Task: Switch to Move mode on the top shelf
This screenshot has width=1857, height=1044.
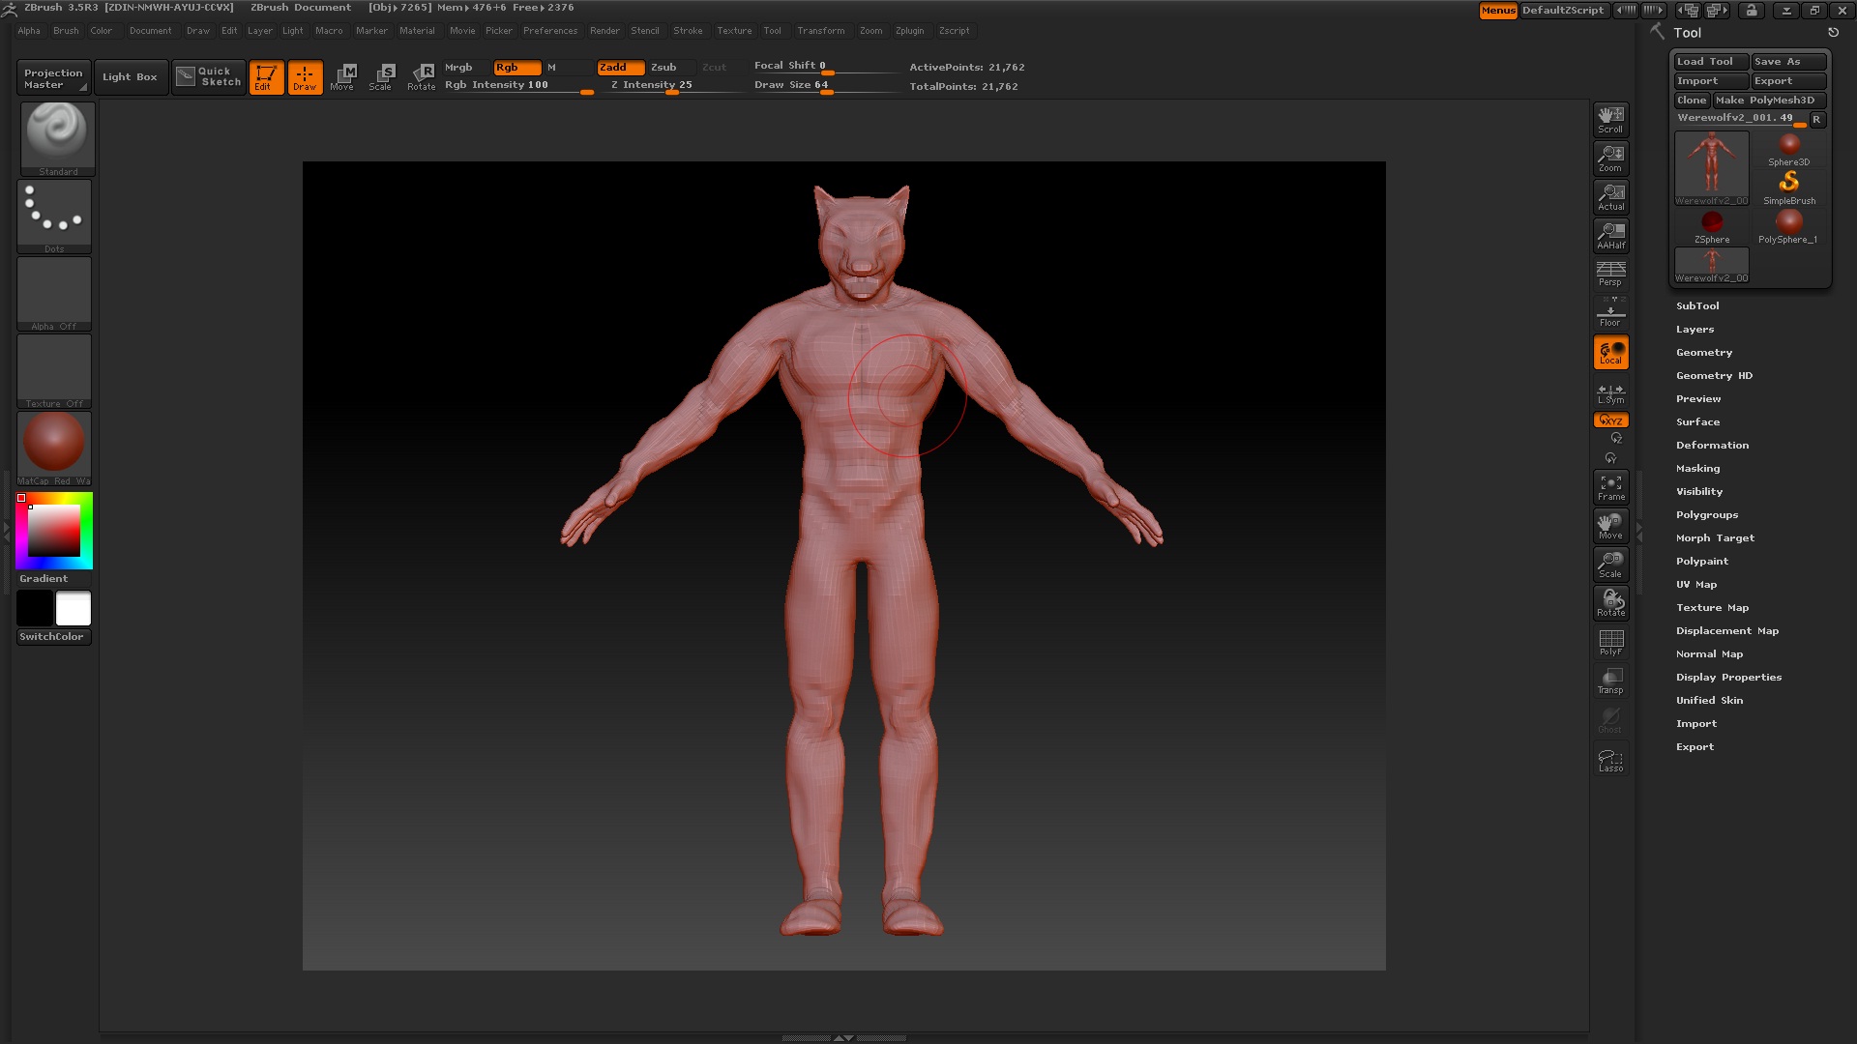Action: coord(343,76)
